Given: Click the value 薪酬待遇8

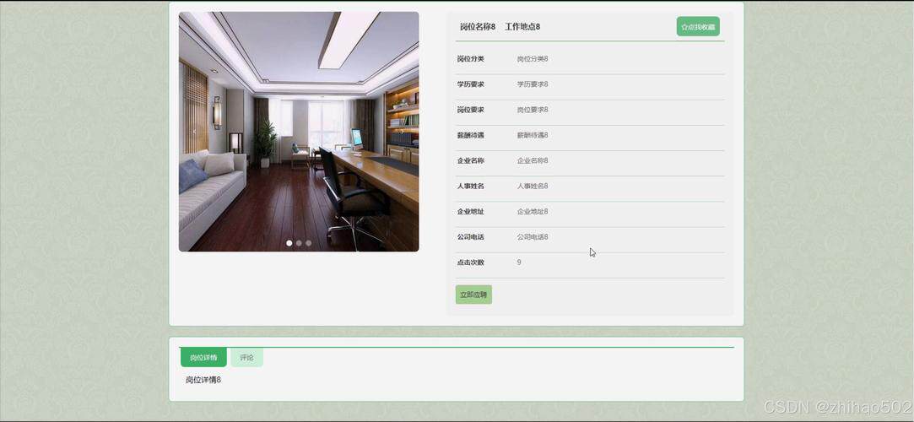Looking at the screenshot, I should pyautogui.click(x=533, y=135).
